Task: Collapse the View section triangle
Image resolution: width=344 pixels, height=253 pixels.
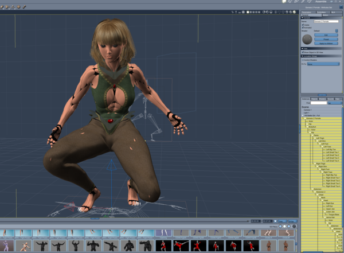Action: pyautogui.click(x=302, y=49)
